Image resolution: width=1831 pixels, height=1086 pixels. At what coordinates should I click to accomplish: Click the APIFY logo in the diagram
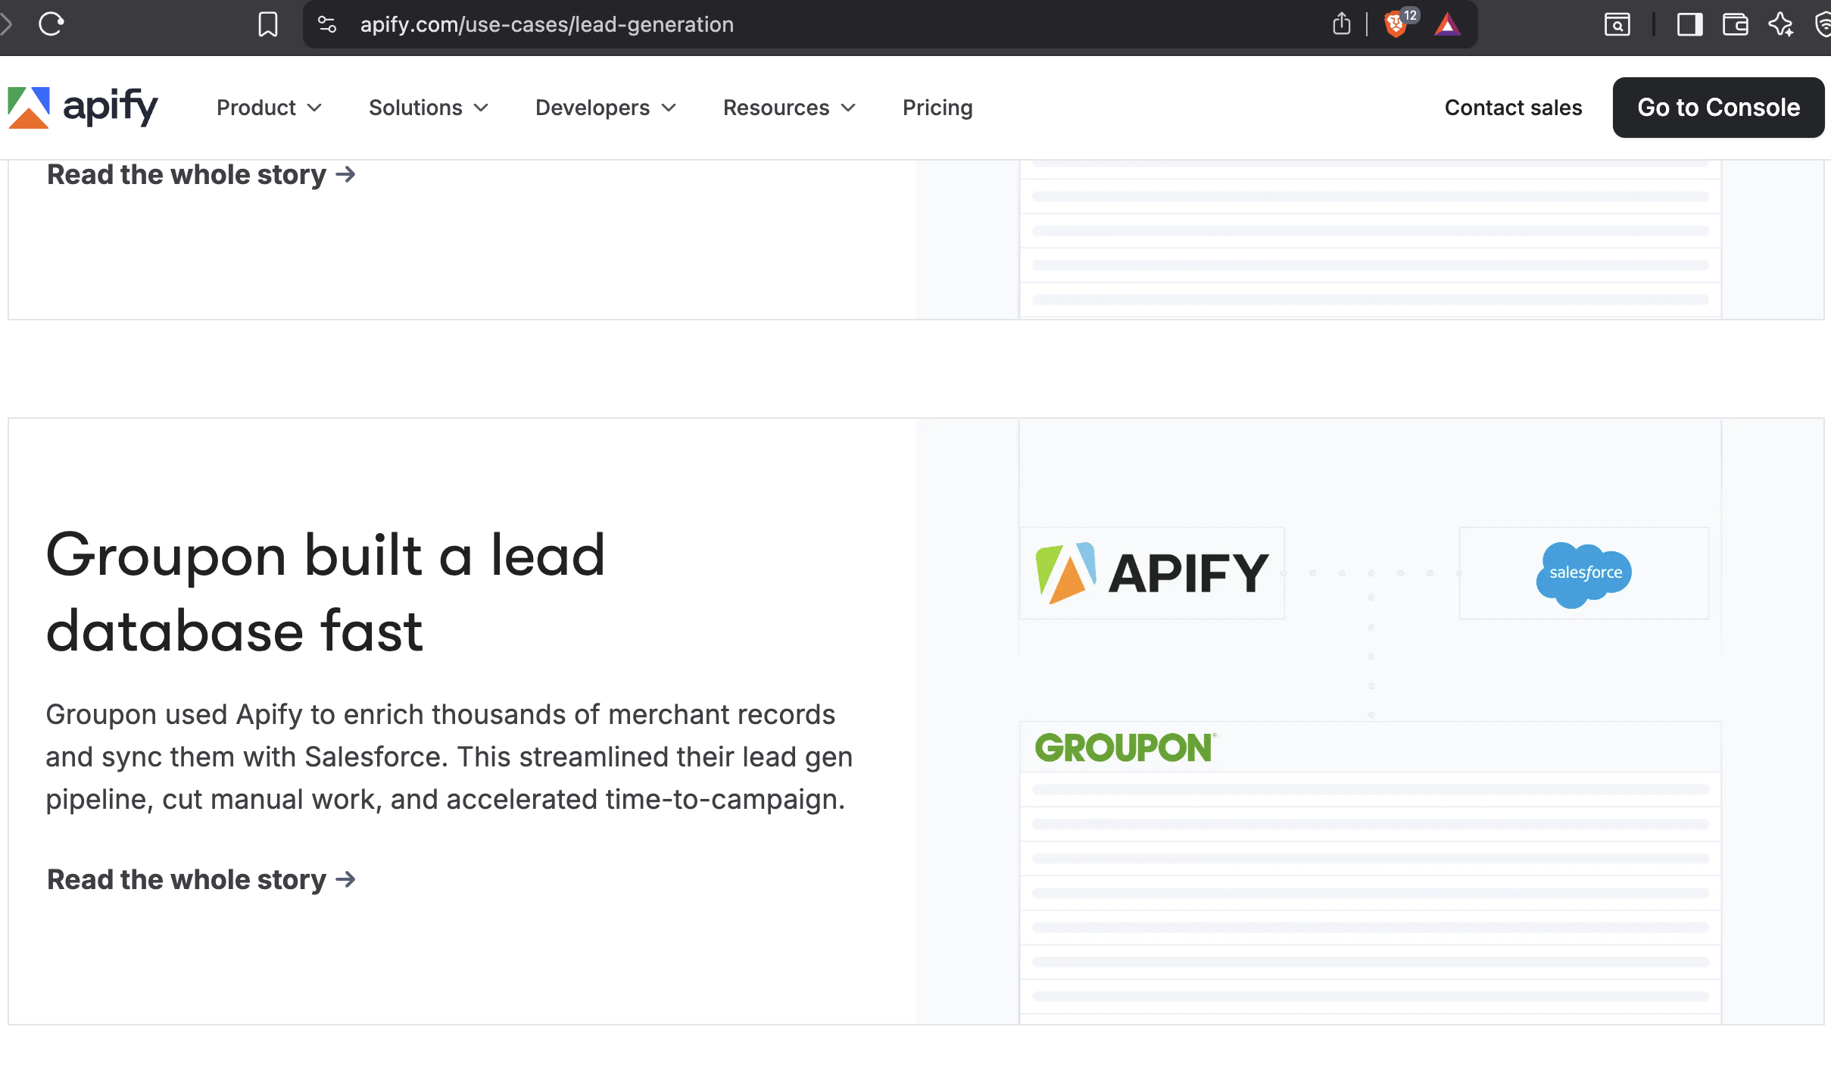pyautogui.click(x=1152, y=573)
